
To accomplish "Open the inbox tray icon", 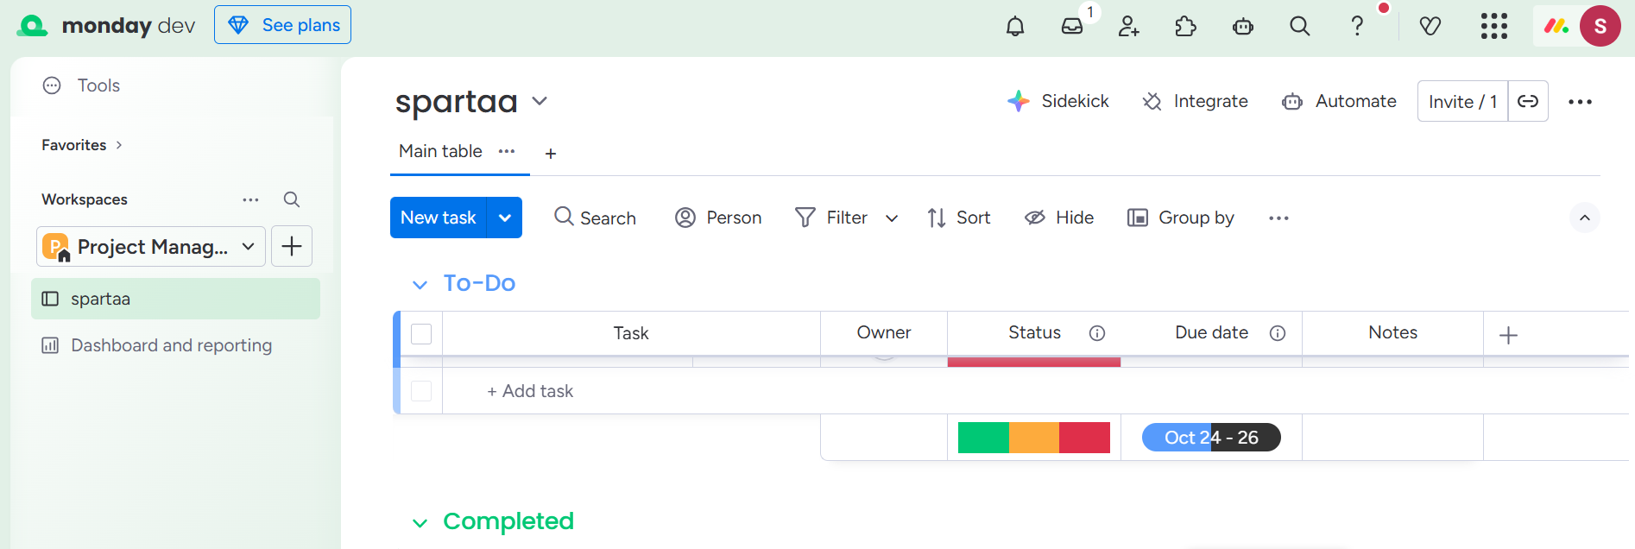I will (1072, 26).
